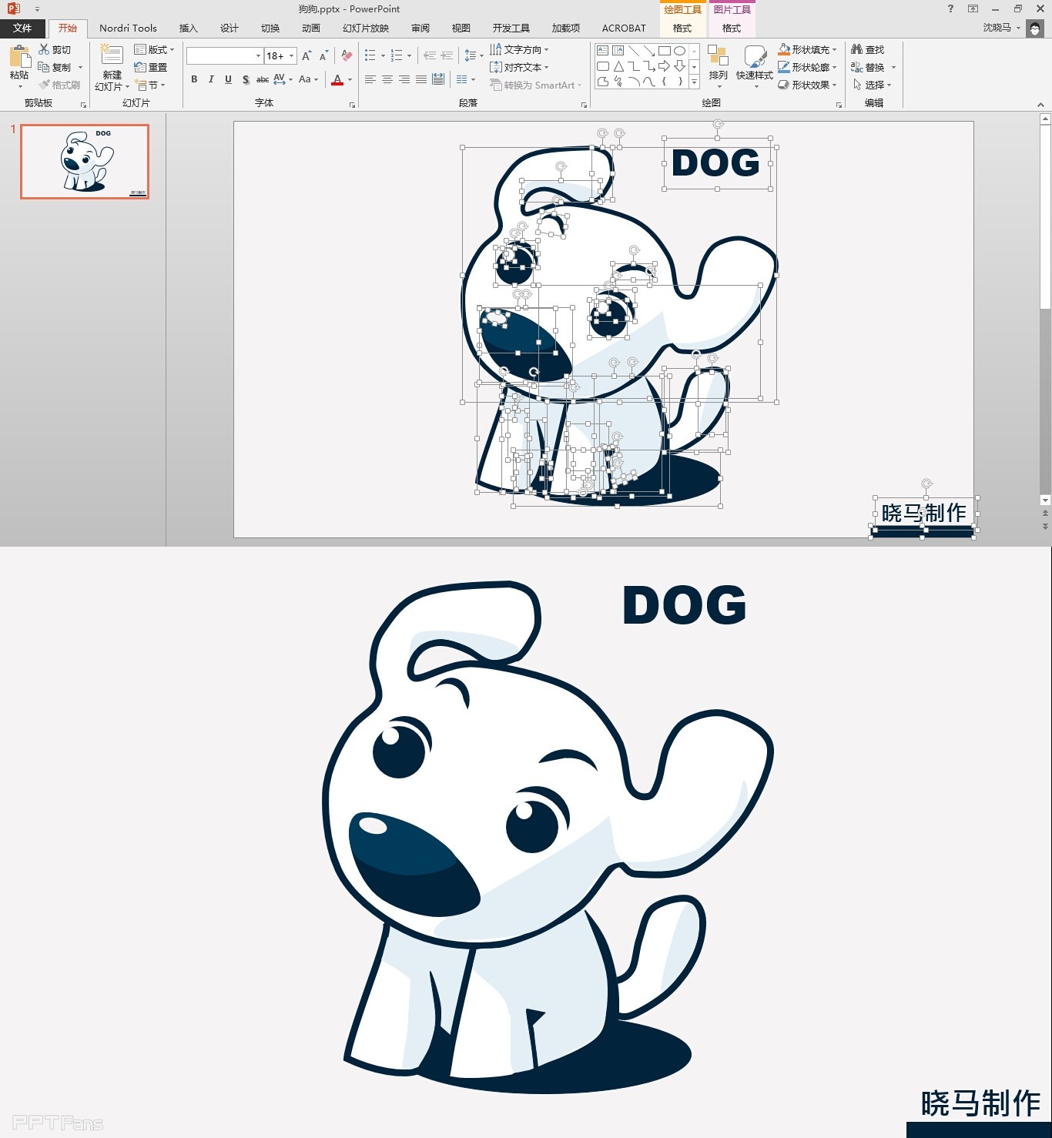Image resolution: width=1052 pixels, height=1138 pixels.
Task: Switch to the Animations (动画) tab
Action: tap(310, 28)
